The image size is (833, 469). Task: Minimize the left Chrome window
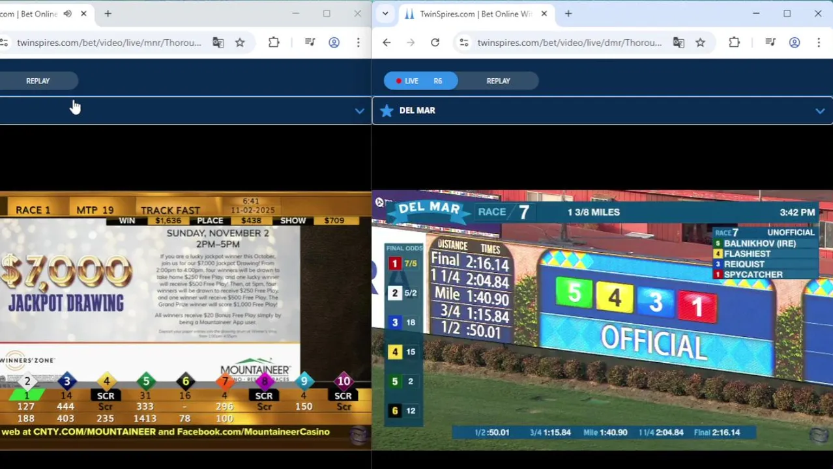(295, 14)
